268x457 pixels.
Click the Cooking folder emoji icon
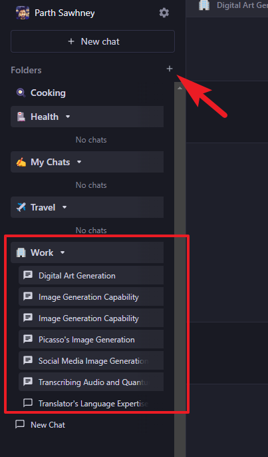pos(21,93)
